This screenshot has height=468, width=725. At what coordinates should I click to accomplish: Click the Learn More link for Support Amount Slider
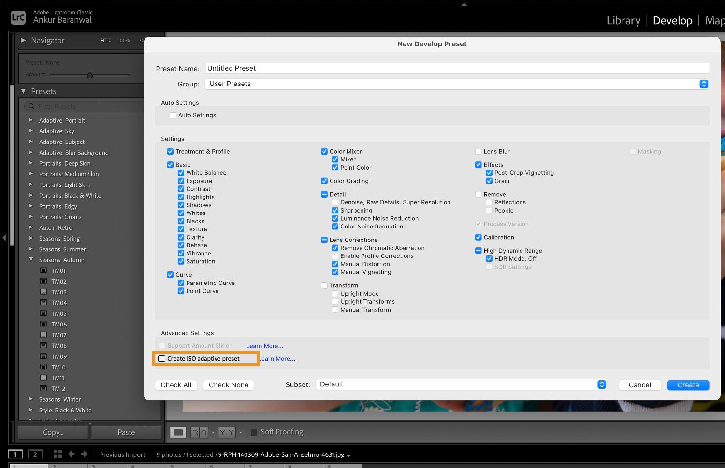point(264,346)
